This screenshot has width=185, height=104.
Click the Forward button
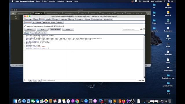[x=30, y=29]
